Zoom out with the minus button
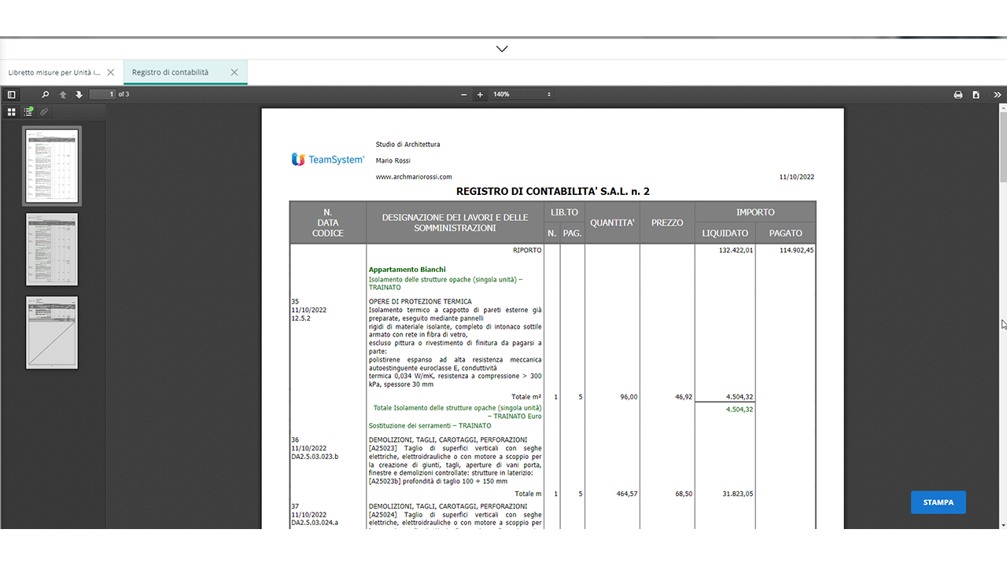The height and width of the screenshot is (566, 1007). 464,94
